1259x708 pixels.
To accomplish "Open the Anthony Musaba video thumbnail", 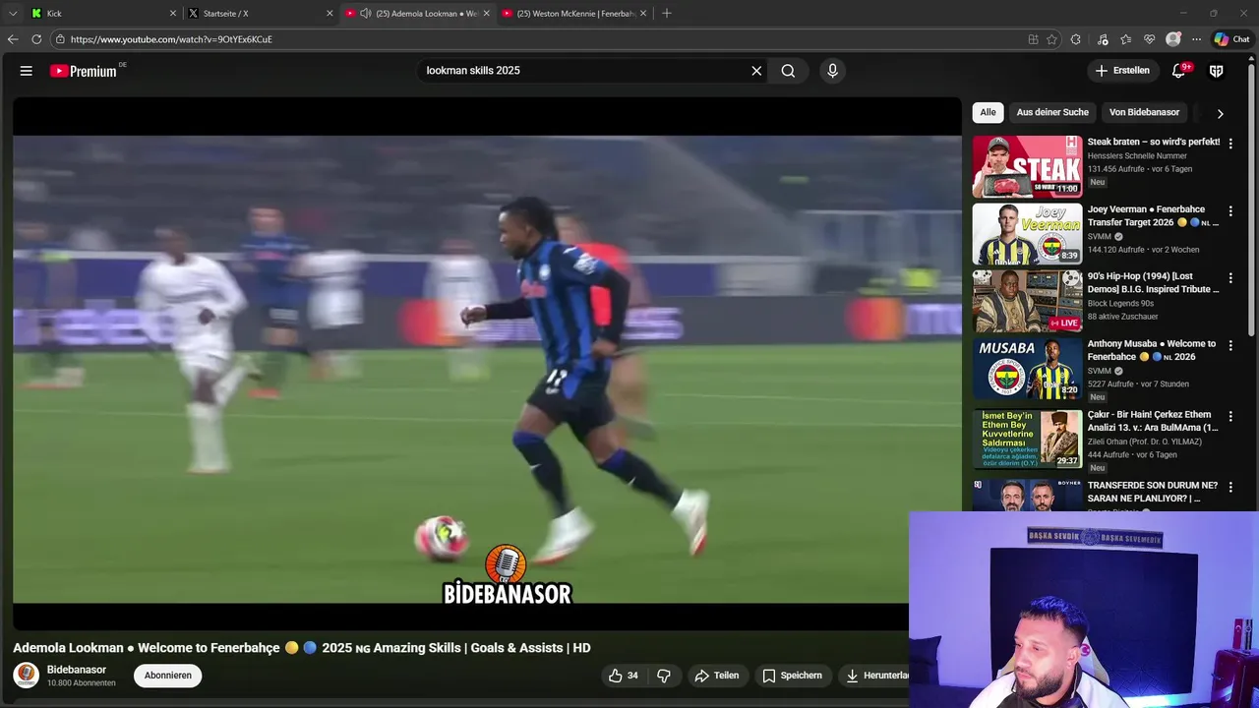I will point(1027,370).
